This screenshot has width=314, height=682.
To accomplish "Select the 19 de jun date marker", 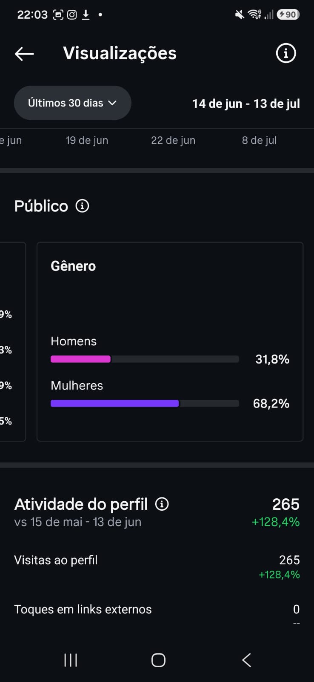I will click(x=87, y=140).
